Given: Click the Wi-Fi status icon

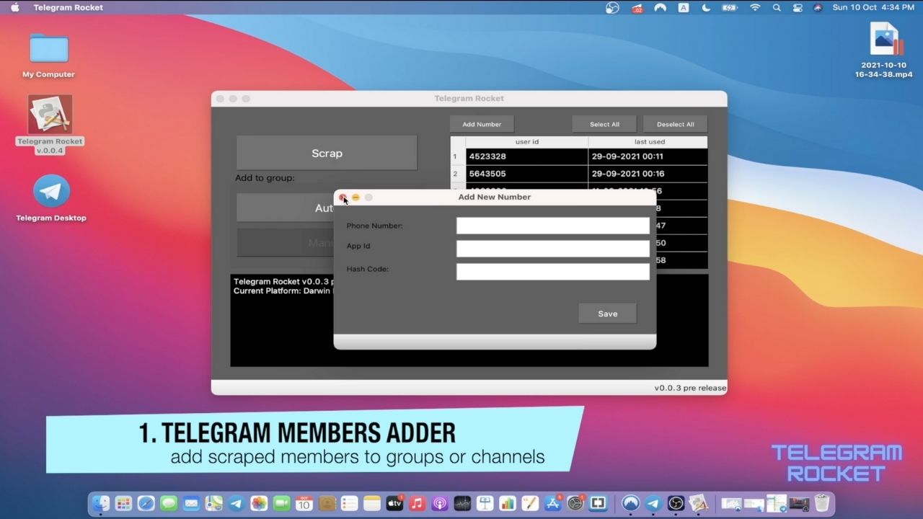Looking at the screenshot, I should 755,7.
